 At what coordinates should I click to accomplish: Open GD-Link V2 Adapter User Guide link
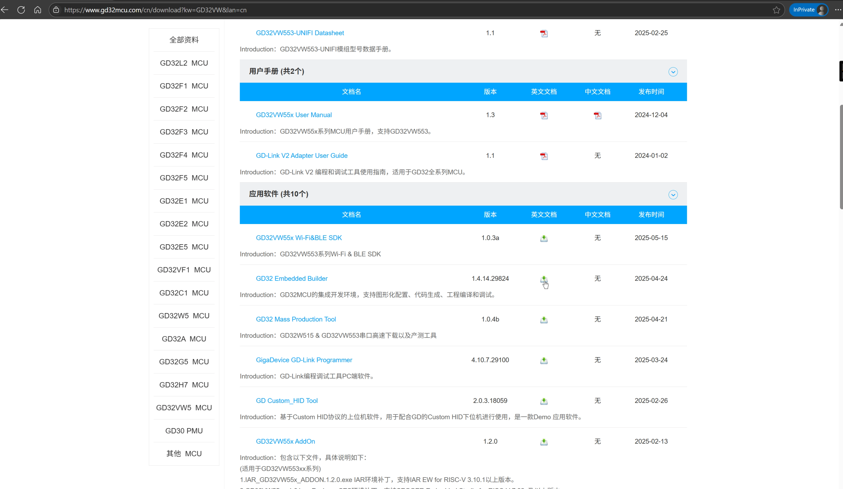[302, 155]
